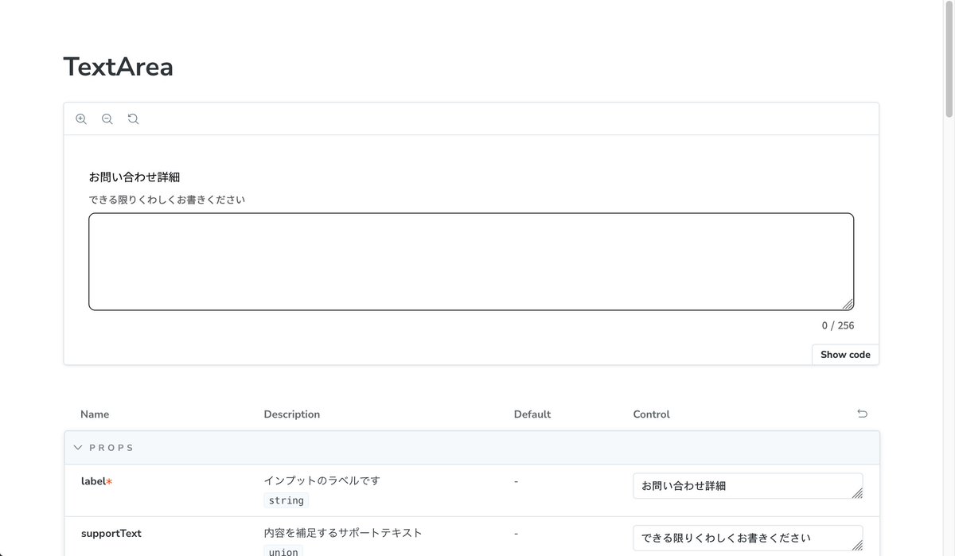Click the resize grip on the preview textarea
The height and width of the screenshot is (556, 955).
[x=848, y=305]
